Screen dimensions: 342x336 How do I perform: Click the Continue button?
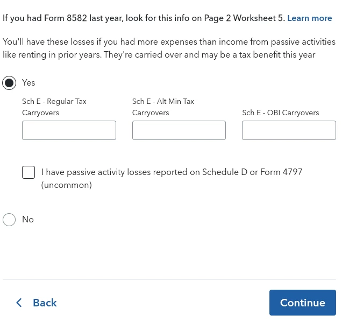tap(303, 303)
